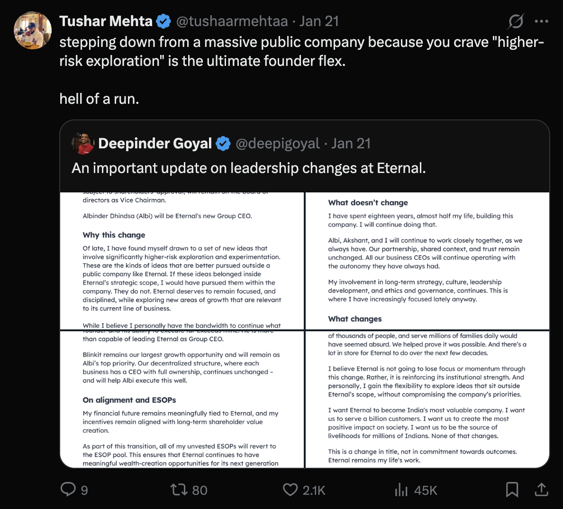Visit the @tushaarmehtaa handle link
Image resolution: width=563 pixels, height=509 pixels.
(x=232, y=21)
